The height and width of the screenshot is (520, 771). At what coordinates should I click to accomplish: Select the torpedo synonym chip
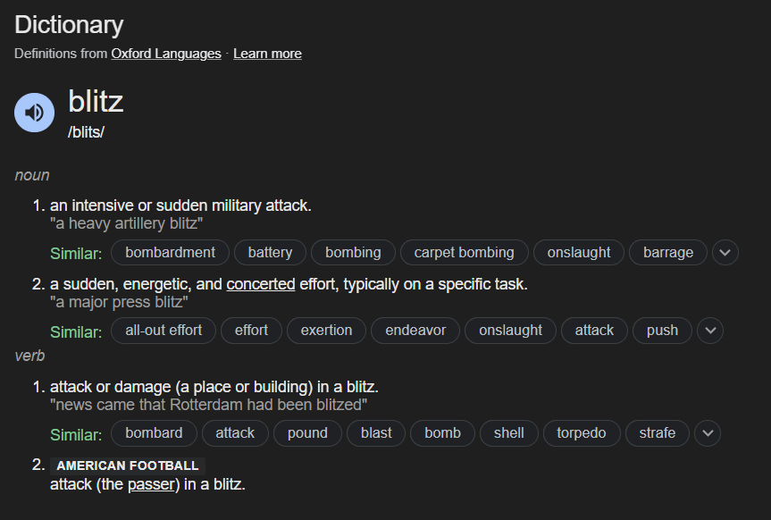(x=582, y=433)
